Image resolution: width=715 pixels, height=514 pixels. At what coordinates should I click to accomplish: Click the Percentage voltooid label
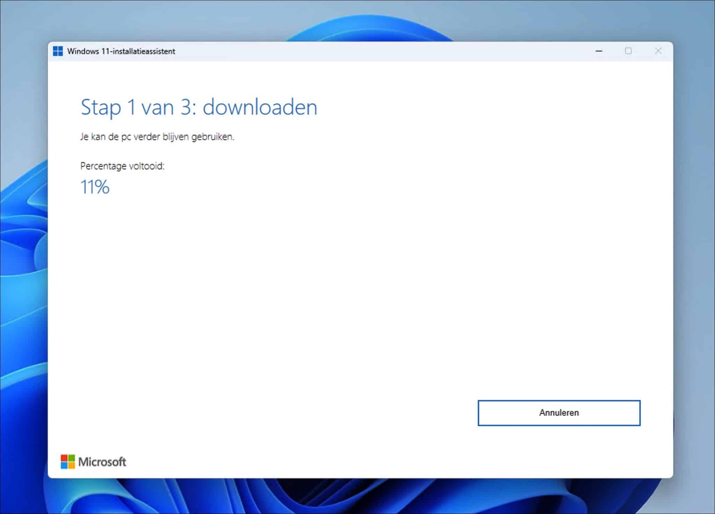pyautogui.click(x=123, y=166)
